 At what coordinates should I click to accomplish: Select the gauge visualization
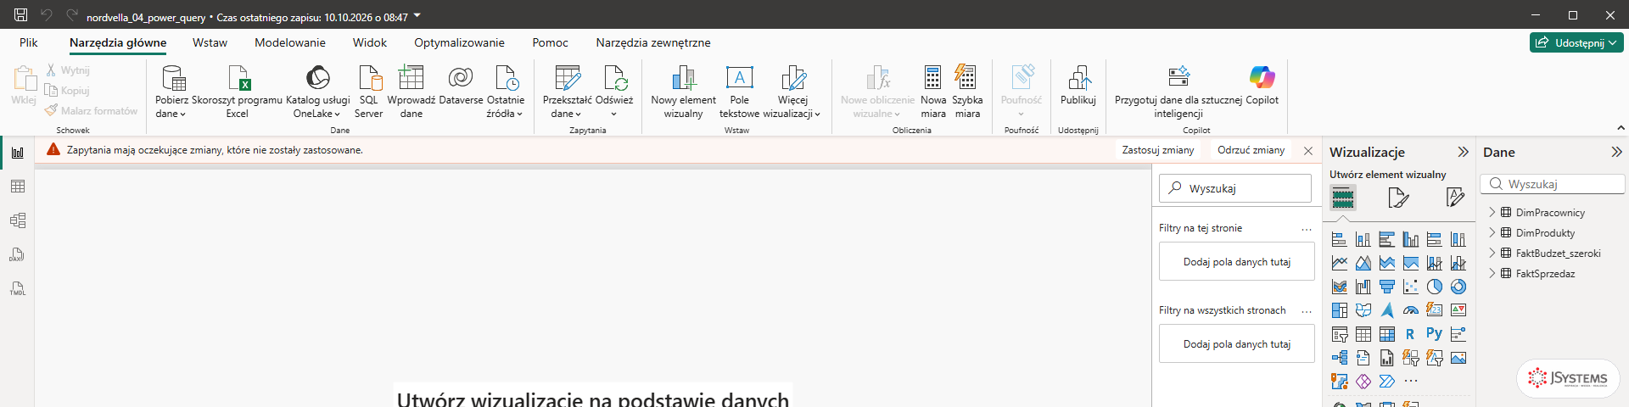(1411, 310)
